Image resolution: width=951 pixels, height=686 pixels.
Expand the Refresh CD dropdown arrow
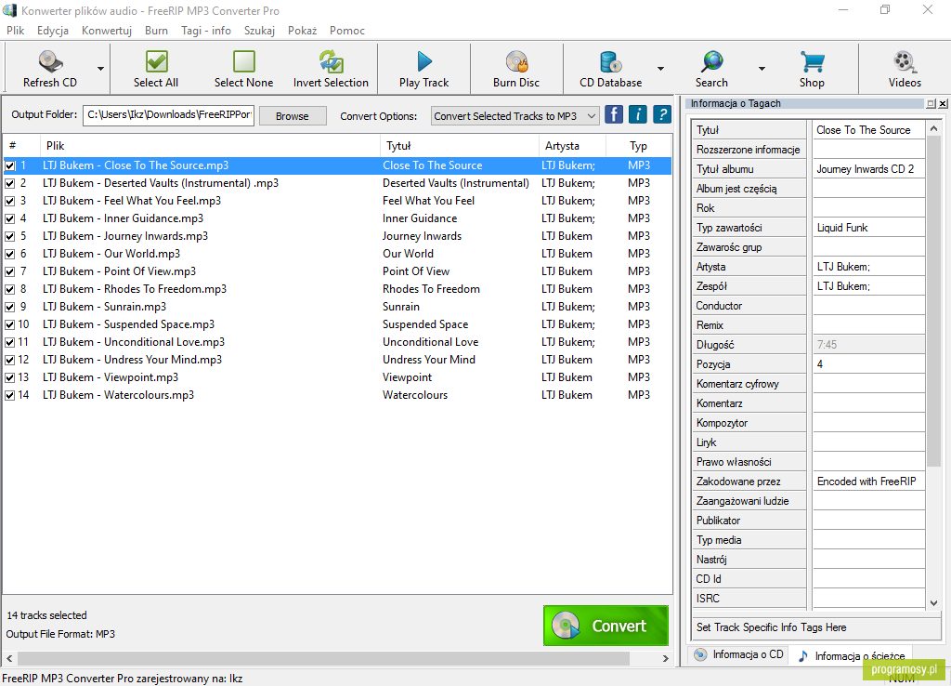point(100,69)
